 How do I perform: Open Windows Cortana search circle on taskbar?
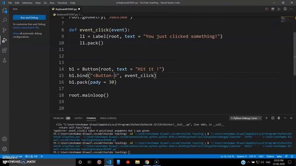click(80, 162)
